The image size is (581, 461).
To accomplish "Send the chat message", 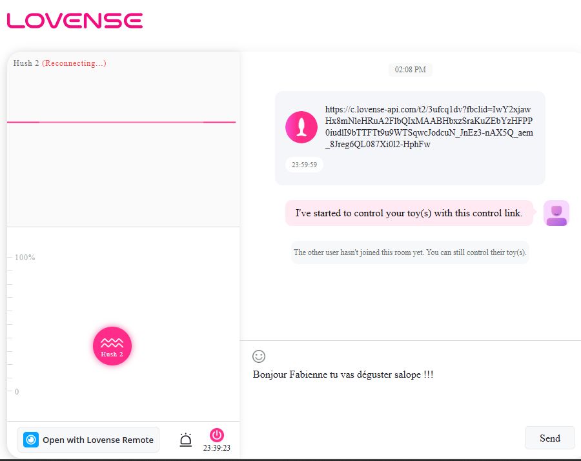I will point(549,438).
